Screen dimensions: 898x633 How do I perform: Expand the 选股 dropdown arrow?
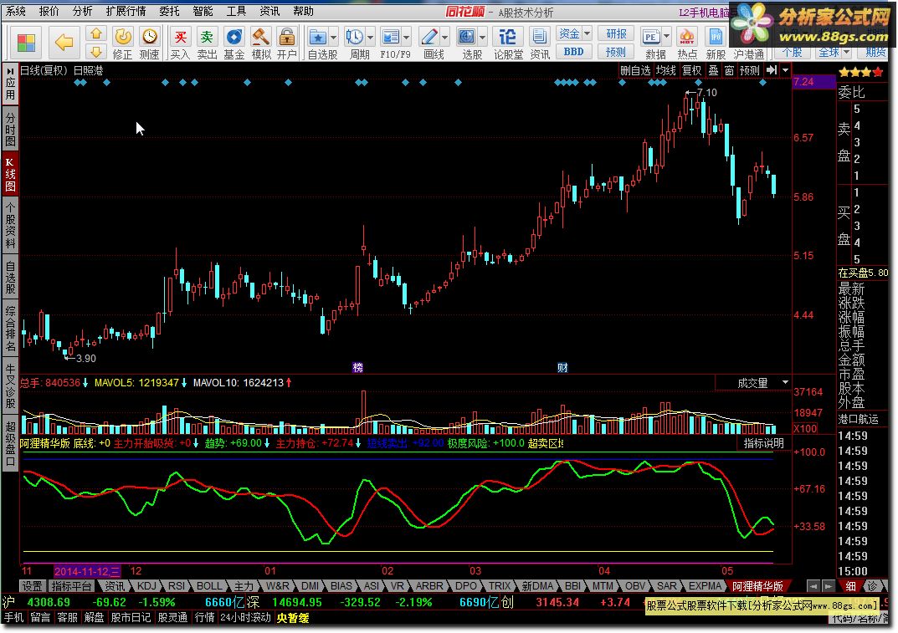pyautogui.click(x=482, y=37)
